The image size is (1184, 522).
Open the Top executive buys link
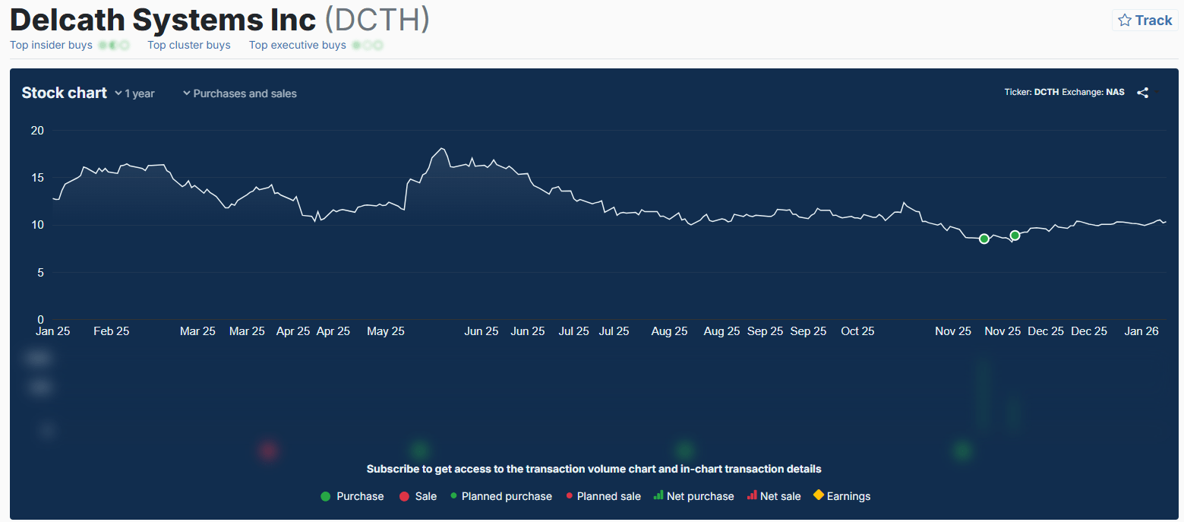pyautogui.click(x=298, y=45)
